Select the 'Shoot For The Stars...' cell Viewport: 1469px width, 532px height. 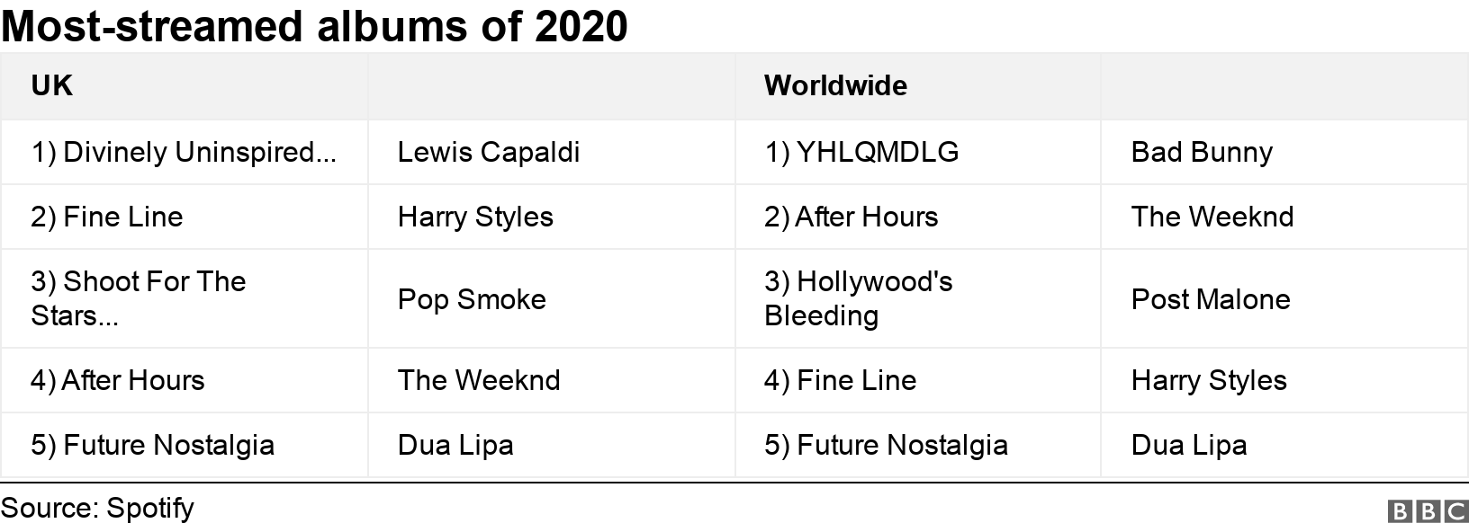pyautogui.click(x=139, y=298)
